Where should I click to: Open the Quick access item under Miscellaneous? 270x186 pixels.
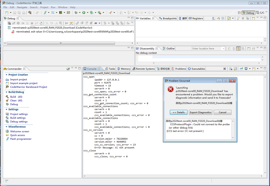[x=17, y=135]
